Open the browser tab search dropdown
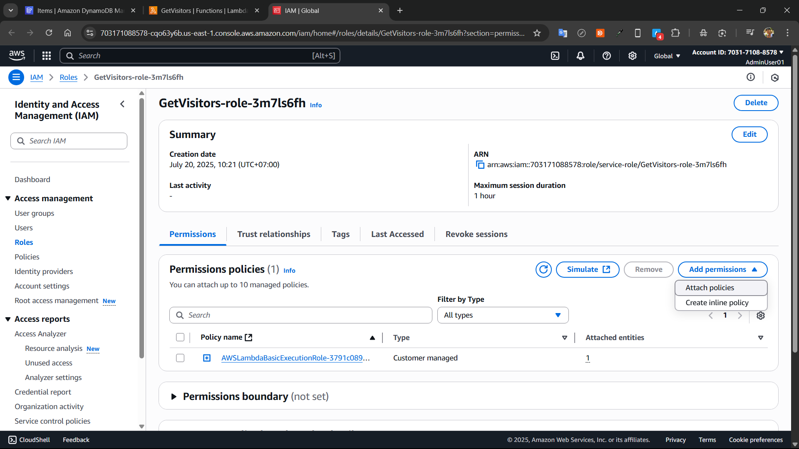 pyautogui.click(x=11, y=10)
